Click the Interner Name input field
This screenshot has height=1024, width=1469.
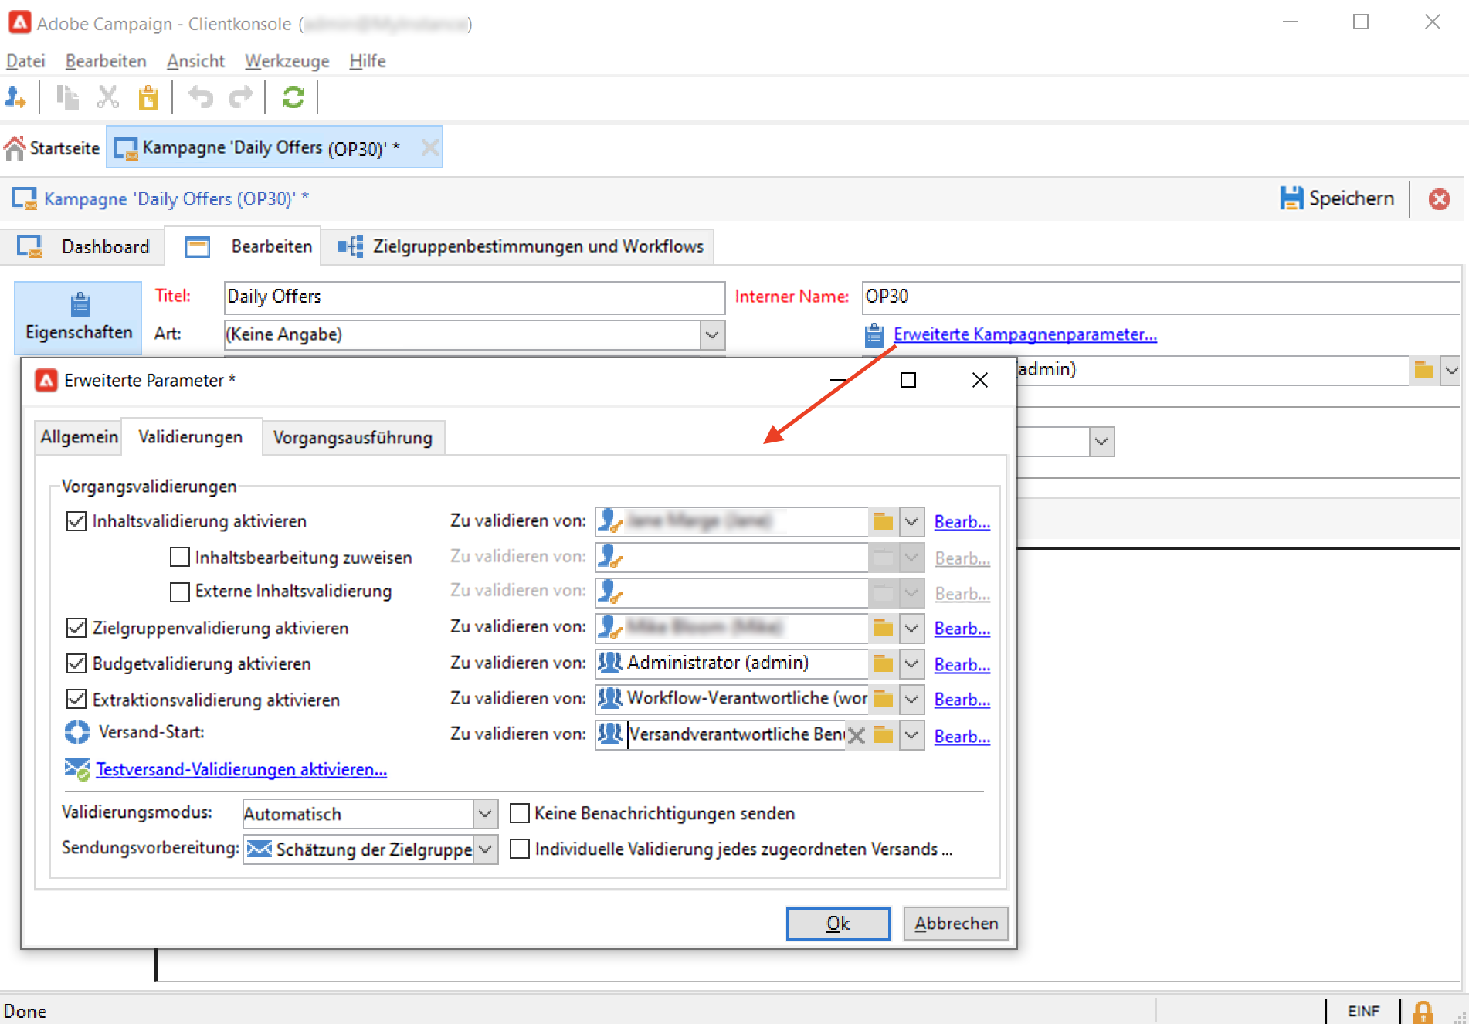pyautogui.click(x=1160, y=297)
